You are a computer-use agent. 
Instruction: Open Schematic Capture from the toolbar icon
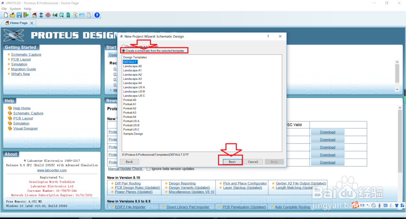pos(41,15)
